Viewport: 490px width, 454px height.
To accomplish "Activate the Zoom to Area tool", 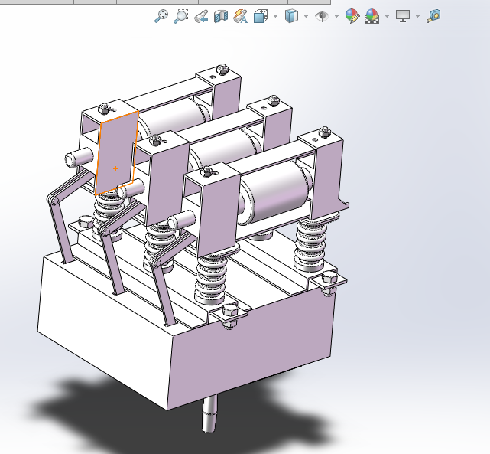I will [x=181, y=15].
